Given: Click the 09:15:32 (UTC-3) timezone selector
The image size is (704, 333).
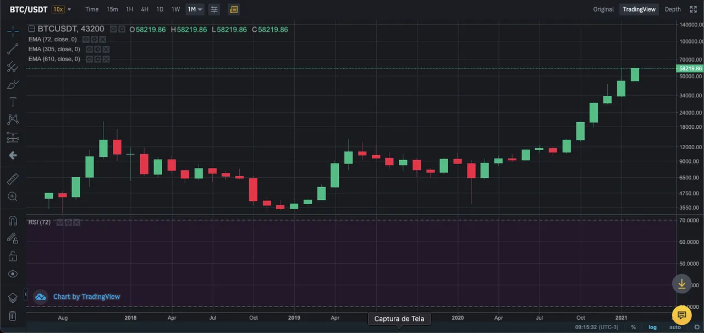Looking at the screenshot, I should (x=597, y=327).
